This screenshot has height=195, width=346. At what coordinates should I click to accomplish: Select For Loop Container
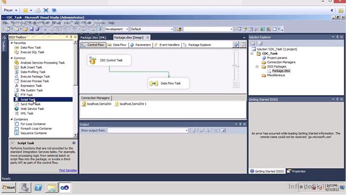(33, 124)
